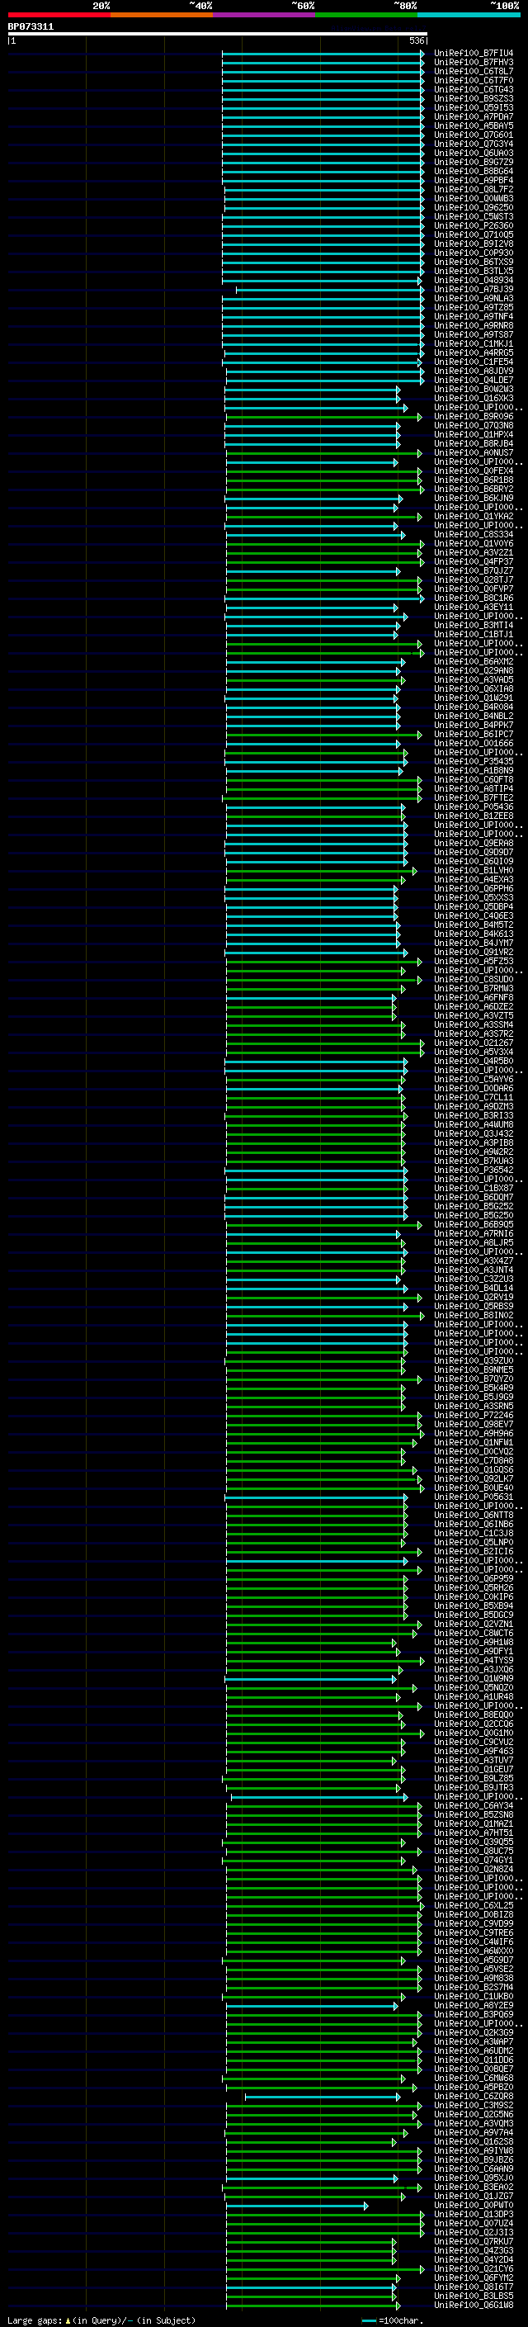Screen dimensions: 528x2327
Task: Select hit UniRef100_C8SUD0
Action: 473,979
